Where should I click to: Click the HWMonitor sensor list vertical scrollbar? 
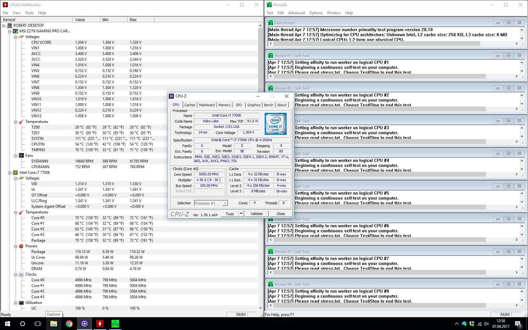coord(260,167)
